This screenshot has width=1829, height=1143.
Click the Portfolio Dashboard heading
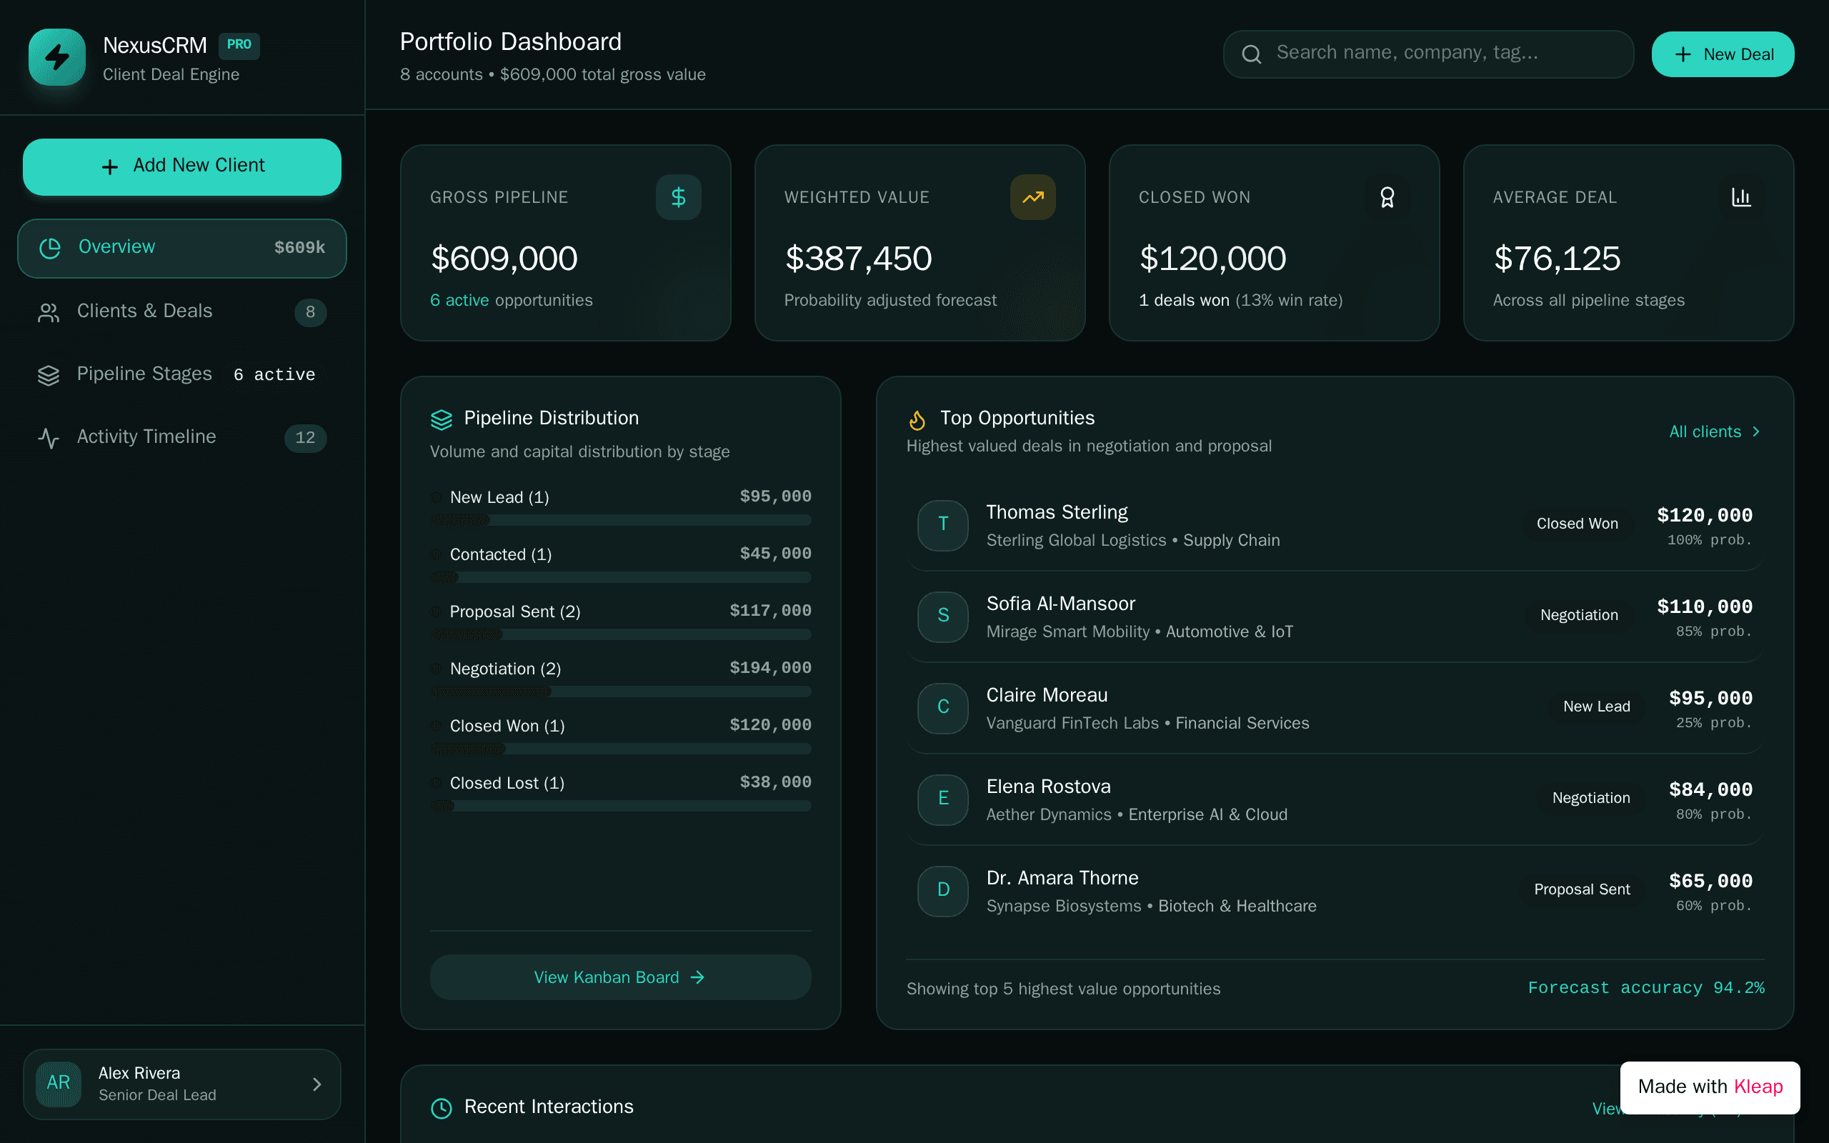click(x=510, y=42)
